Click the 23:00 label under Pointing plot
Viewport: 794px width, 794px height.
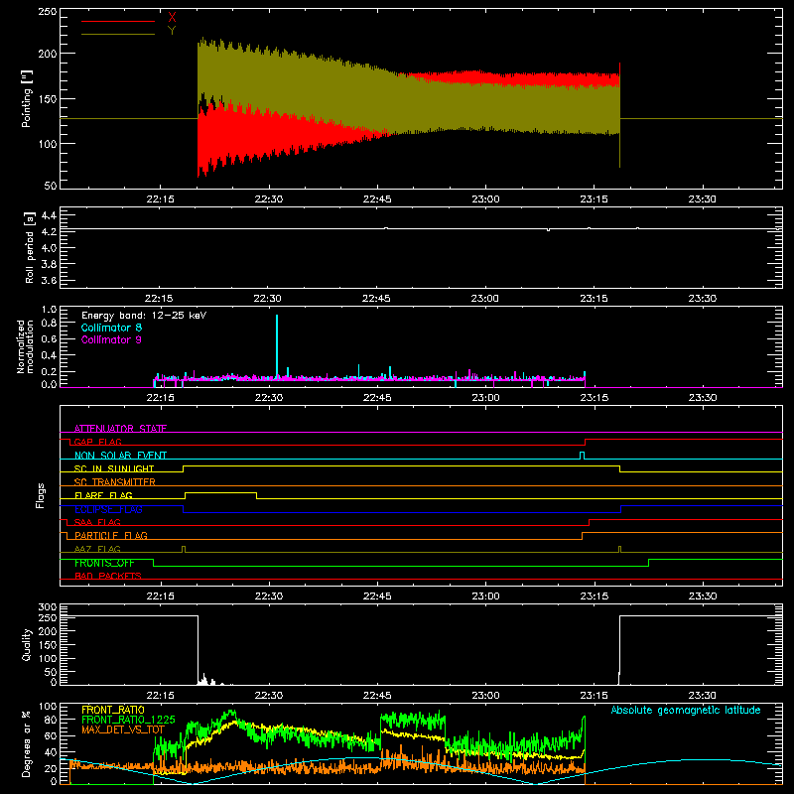coord(485,199)
